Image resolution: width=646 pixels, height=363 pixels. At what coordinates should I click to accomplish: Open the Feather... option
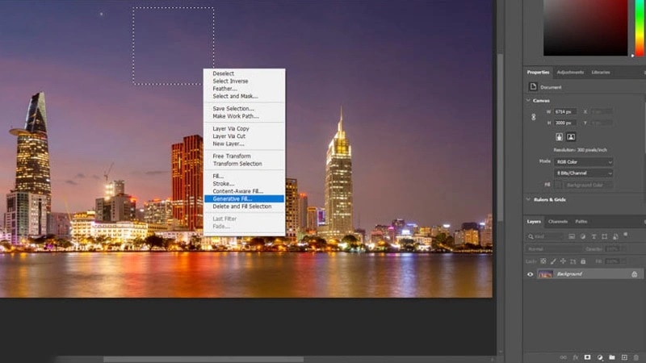coord(224,89)
